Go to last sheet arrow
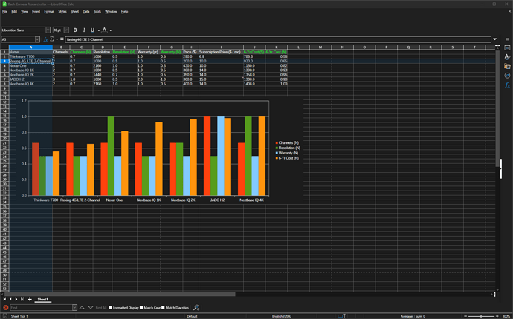This screenshot has width=513, height=319. click(22, 299)
